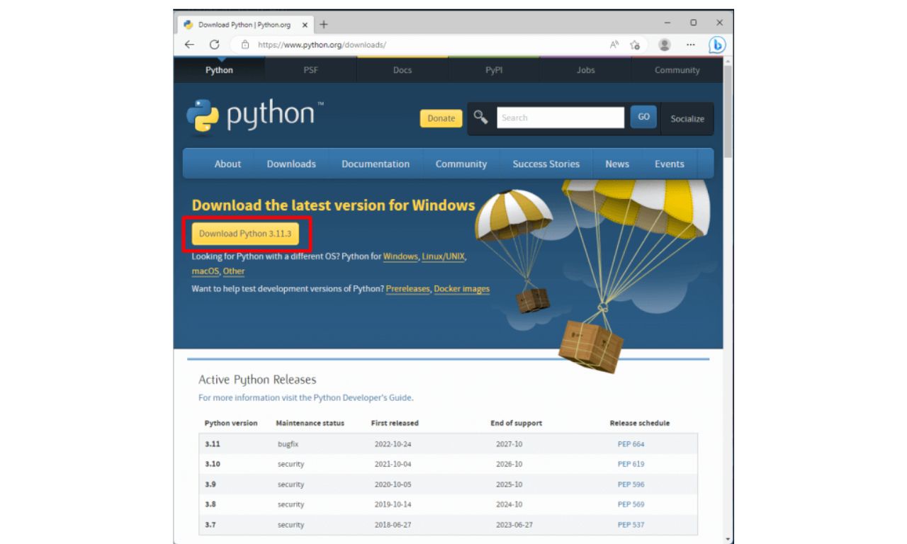Submit search with the GO button
The image size is (907, 544).
643,117
